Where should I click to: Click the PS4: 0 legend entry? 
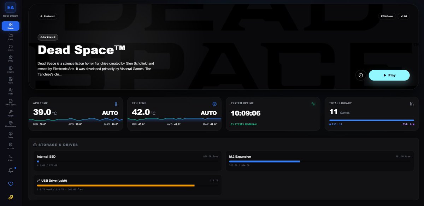click(x=408, y=124)
